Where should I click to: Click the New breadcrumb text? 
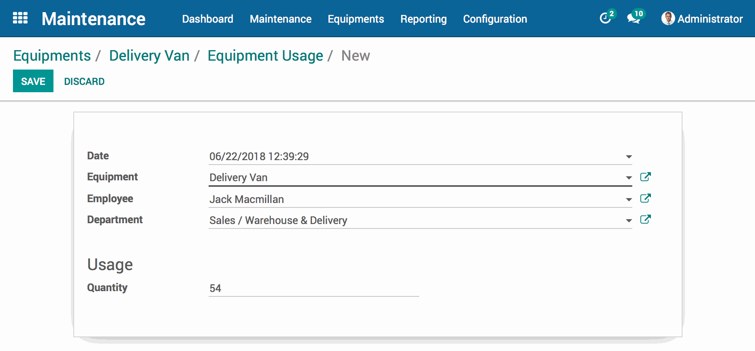[x=356, y=56]
